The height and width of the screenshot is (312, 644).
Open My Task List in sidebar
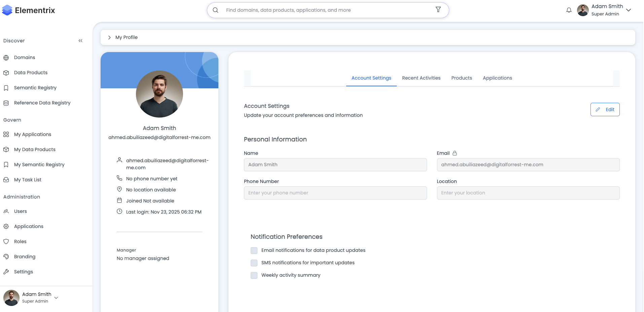28,180
